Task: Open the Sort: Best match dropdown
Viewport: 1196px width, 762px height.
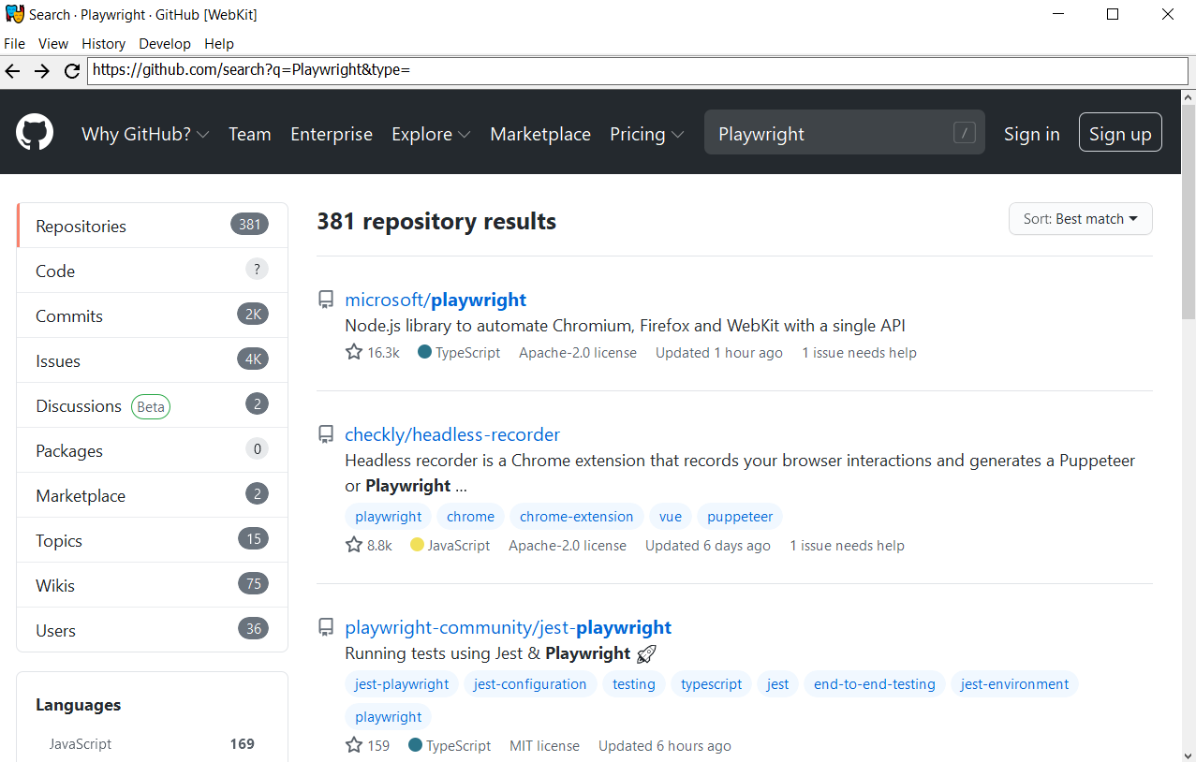Action: coord(1080,218)
